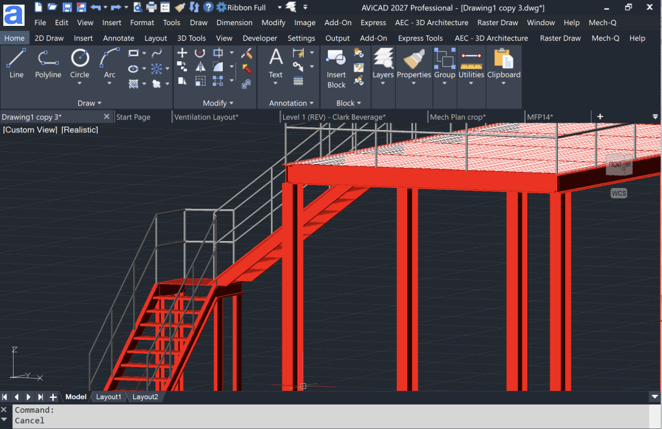Click the Save icon in quick toolbar
The width and height of the screenshot is (662, 429).
pos(67,7)
